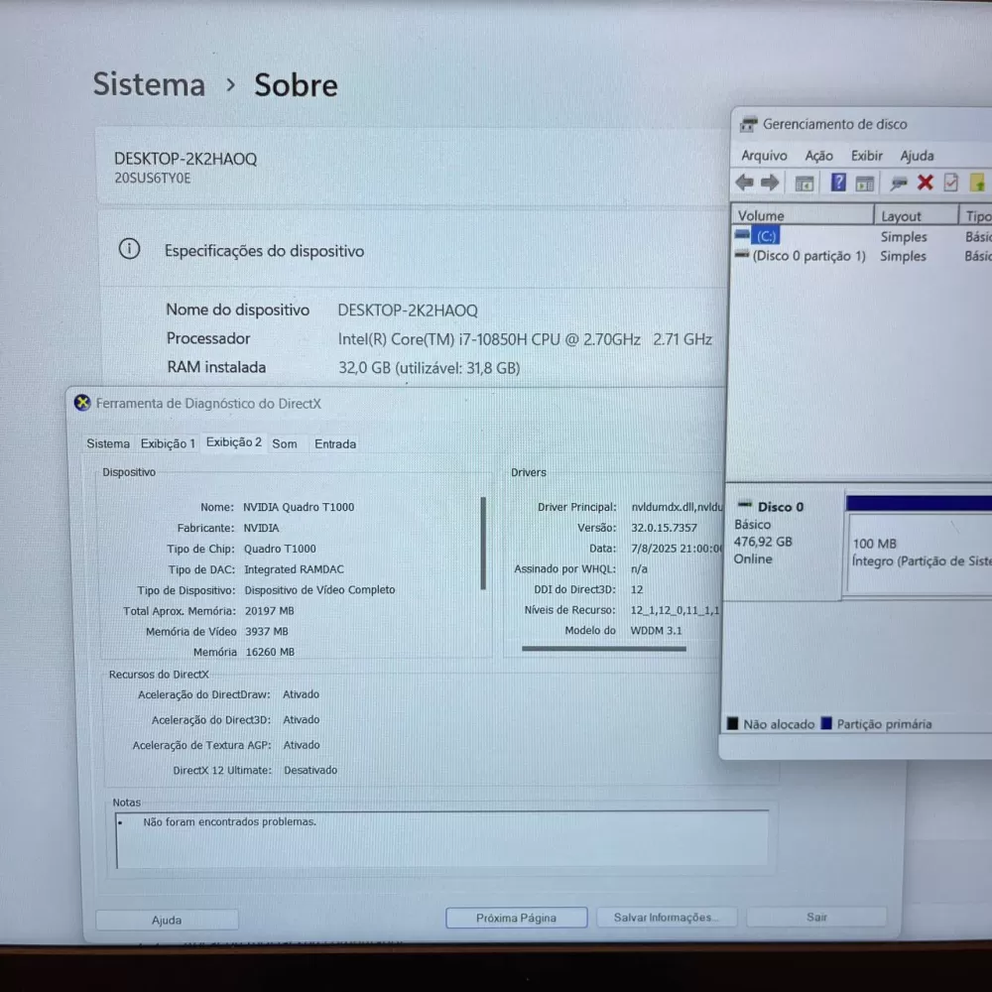Click the red X delete icon
The height and width of the screenshot is (992, 992).
[926, 183]
